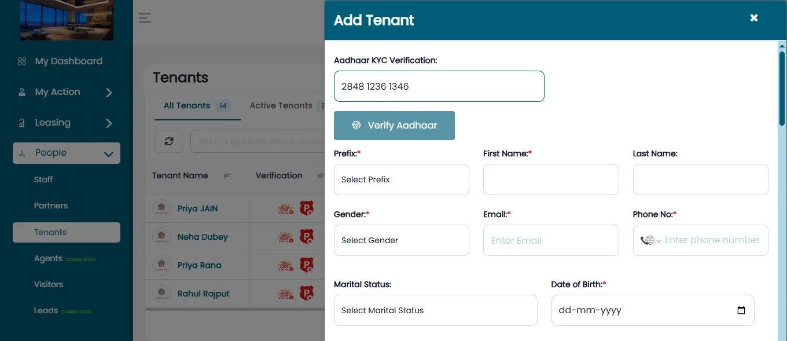Viewport: 787px width, 341px height.
Task: Click the Aadhaar status icon for Priya JAIN
Action: click(286, 208)
